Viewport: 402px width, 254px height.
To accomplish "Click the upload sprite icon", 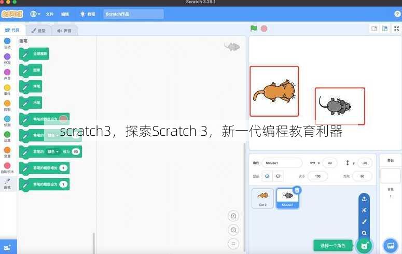I will pyautogui.click(x=364, y=199).
